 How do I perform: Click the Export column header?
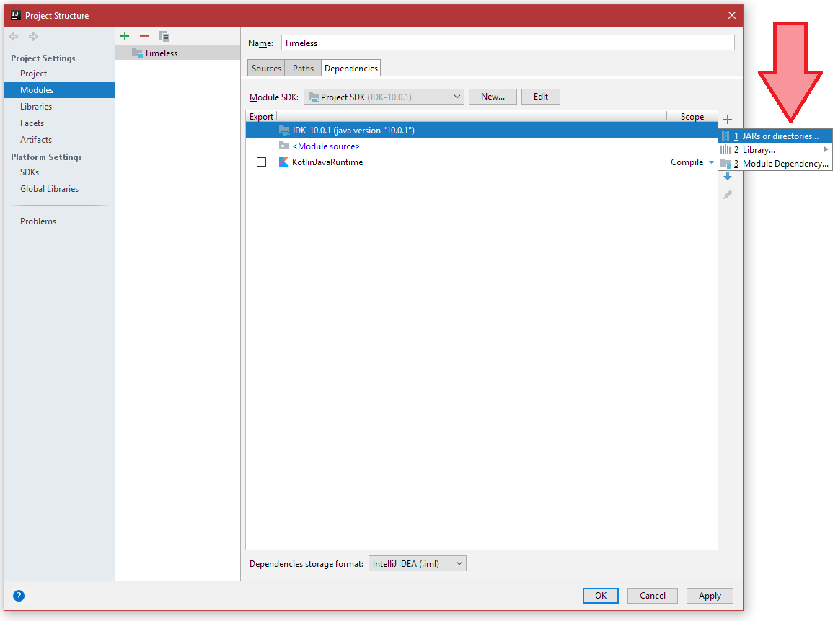(x=261, y=117)
